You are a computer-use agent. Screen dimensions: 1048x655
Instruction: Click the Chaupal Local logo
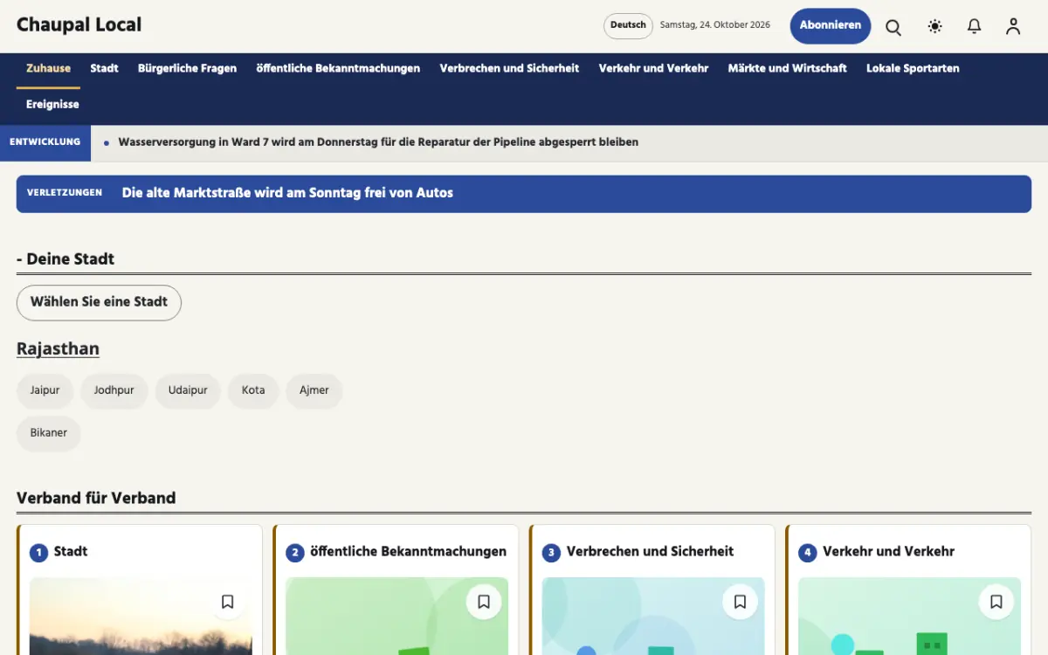[79, 25]
